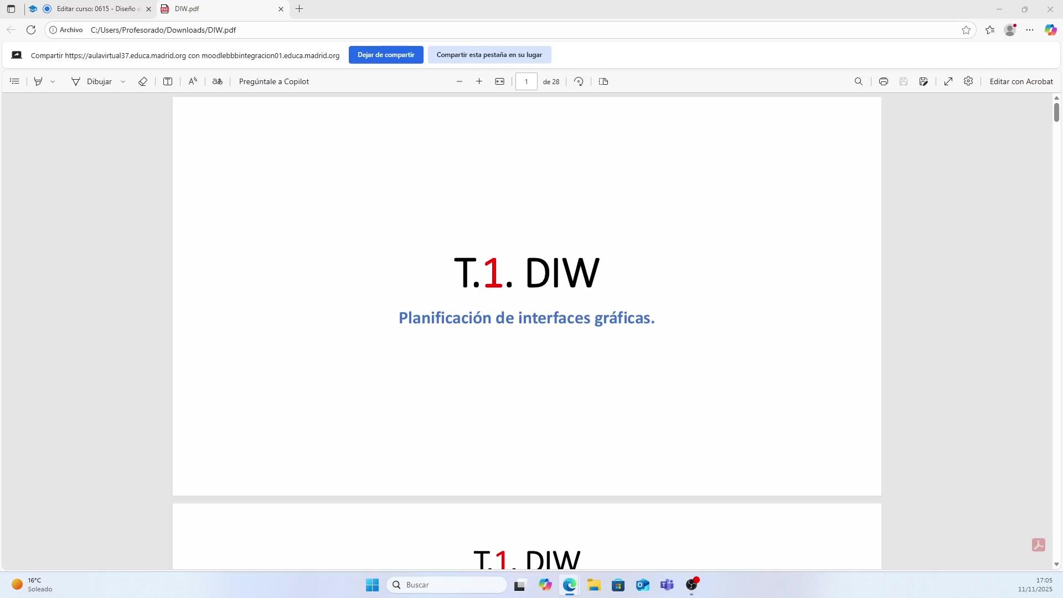This screenshot has width=1063, height=598.
Task: Rotate the PDF page
Action: (x=579, y=81)
